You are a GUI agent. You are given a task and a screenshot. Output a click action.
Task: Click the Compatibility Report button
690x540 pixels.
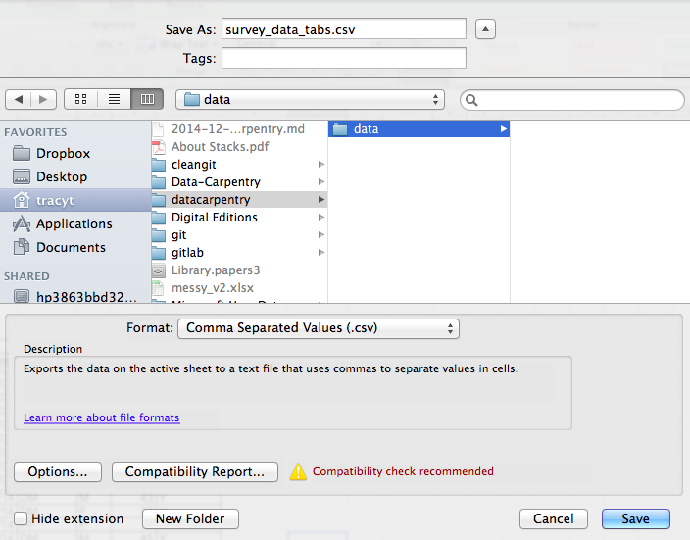pyautogui.click(x=195, y=471)
